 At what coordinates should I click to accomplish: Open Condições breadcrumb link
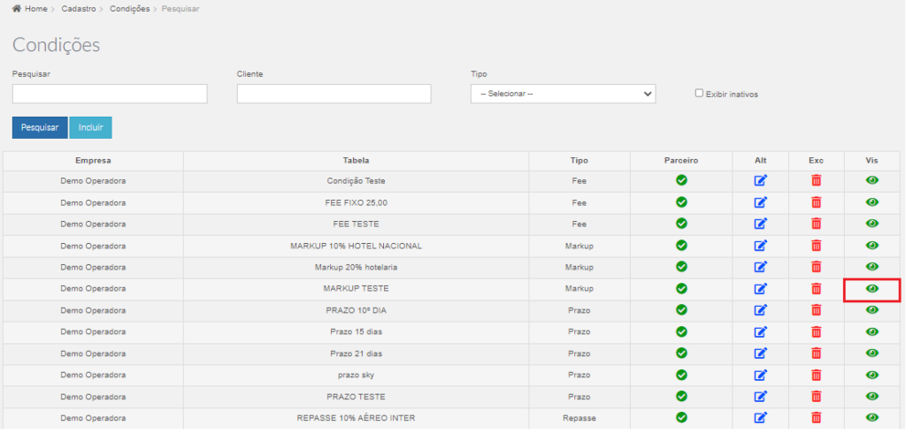pyautogui.click(x=129, y=9)
